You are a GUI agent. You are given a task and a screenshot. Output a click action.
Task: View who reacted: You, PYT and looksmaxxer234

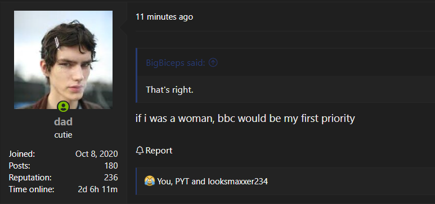(213, 182)
